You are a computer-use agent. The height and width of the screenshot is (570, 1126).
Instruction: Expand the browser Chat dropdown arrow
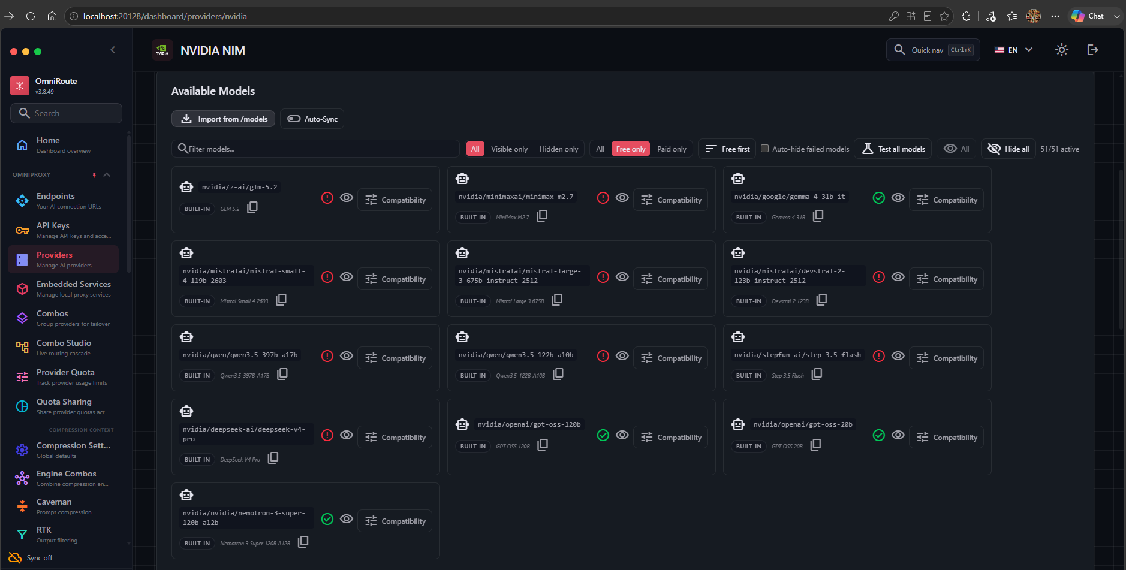[1116, 16]
